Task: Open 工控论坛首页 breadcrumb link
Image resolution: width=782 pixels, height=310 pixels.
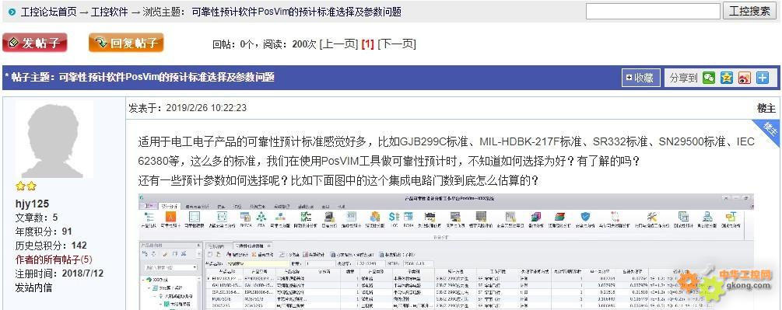Action: click(x=48, y=12)
